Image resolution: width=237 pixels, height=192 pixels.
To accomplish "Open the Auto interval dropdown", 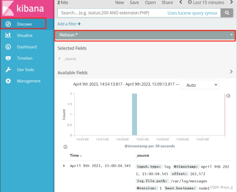I will click(x=200, y=85).
